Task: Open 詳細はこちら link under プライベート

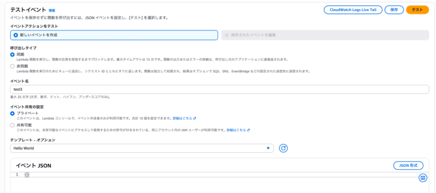Action: click(x=182, y=118)
